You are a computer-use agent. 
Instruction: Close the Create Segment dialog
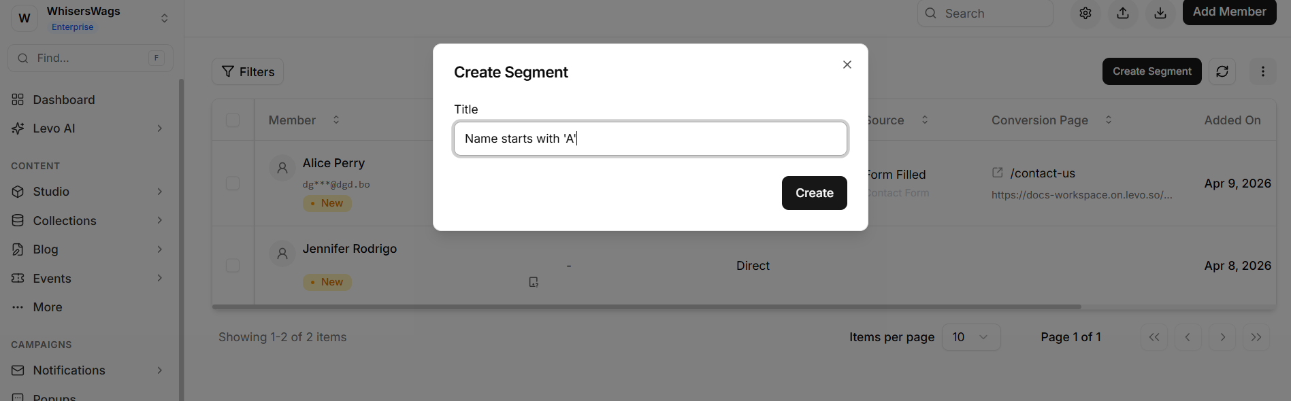pos(847,65)
